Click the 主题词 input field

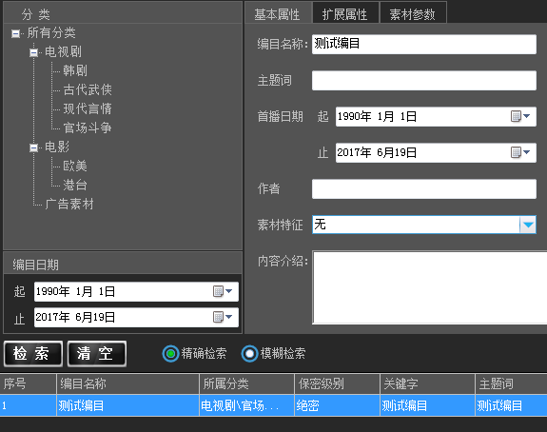(424, 81)
